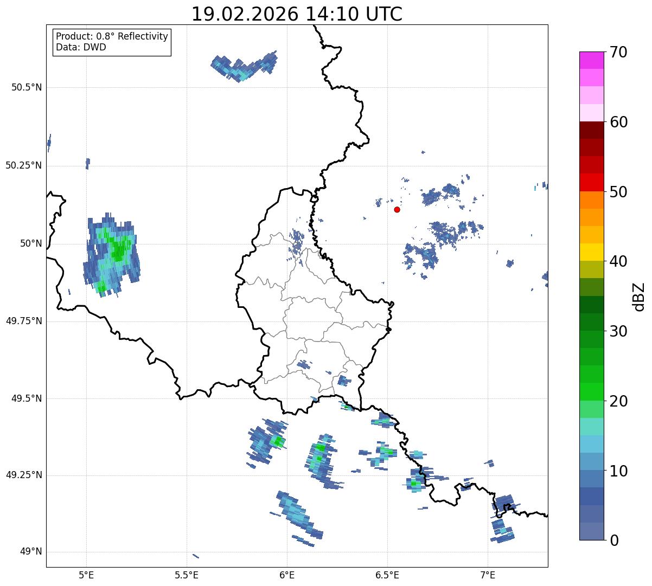The image size is (652, 586).
Task: Click the '49.5°N' latitude label
Action: tap(27, 398)
